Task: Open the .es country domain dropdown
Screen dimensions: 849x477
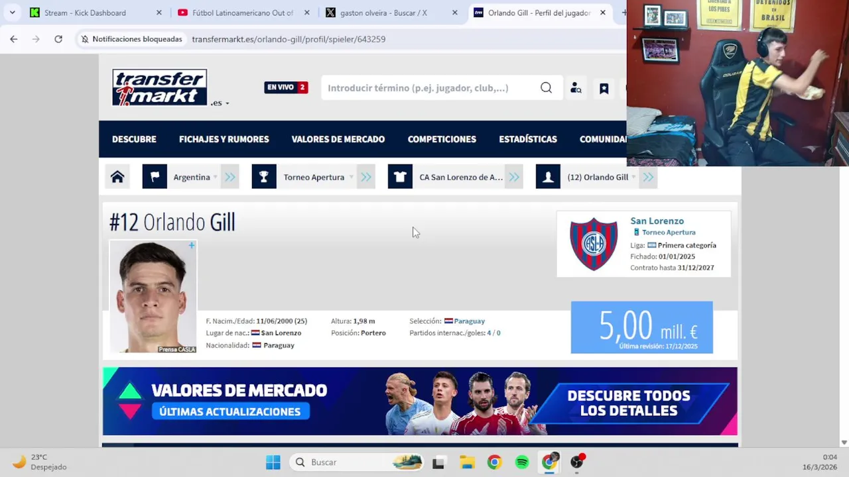Action: 220,103
